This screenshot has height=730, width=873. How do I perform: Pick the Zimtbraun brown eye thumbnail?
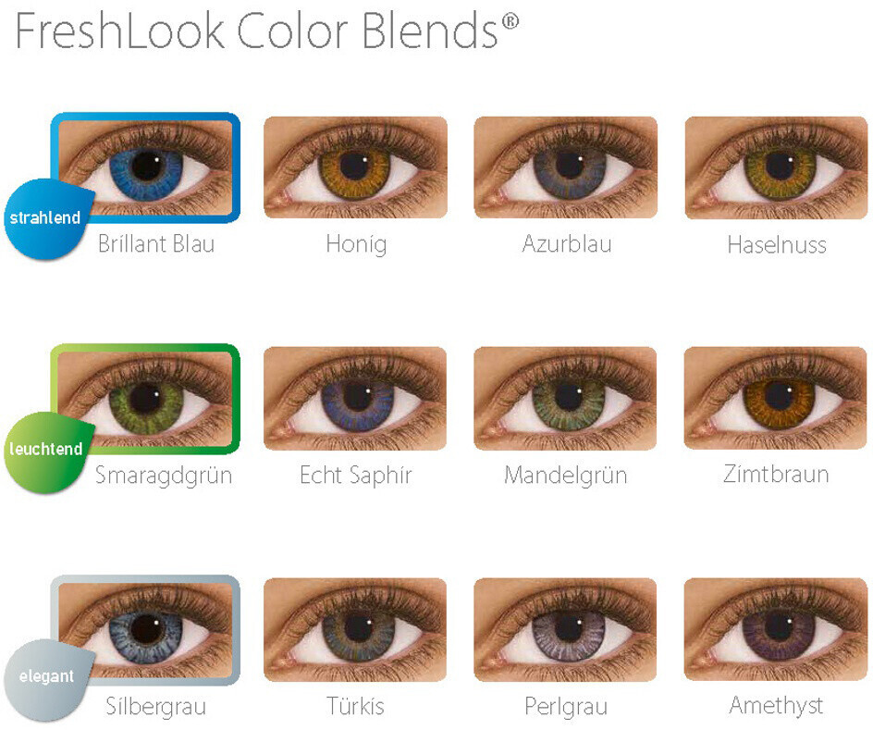click(x=775, y=398)
